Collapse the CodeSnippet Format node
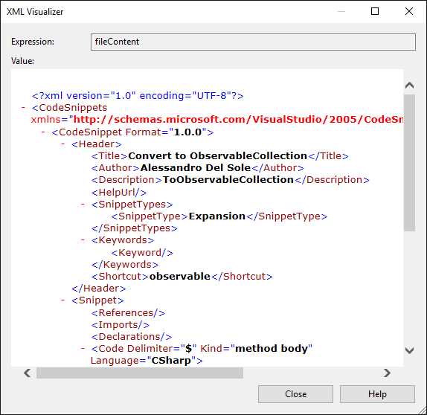The height and width of the screenshot is (415, 427). [x=43, y=132]
